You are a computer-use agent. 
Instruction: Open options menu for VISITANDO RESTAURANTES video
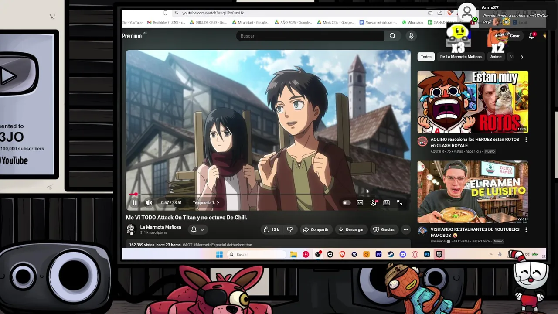[x=526, y=229]
